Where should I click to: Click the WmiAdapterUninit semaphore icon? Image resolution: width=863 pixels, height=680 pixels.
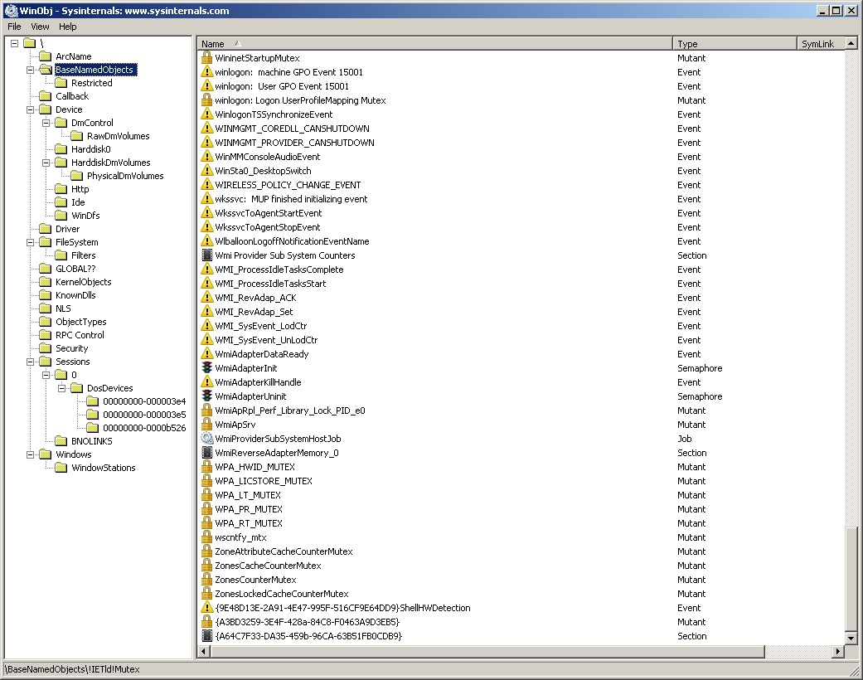pyautogui.click(x=207, y=396)
